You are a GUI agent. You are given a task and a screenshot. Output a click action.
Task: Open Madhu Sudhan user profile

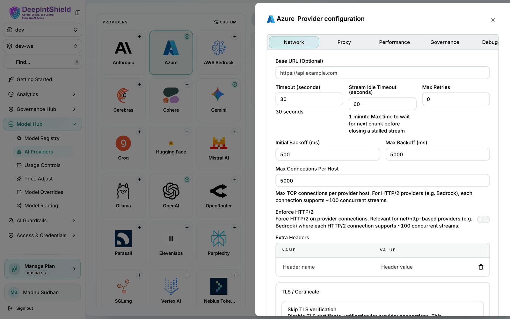tap(42, 293)
